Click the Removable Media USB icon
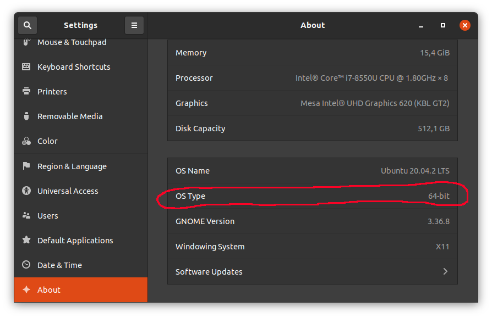The height and width of the screenshot is (318, 492). (x=26, y=116)
